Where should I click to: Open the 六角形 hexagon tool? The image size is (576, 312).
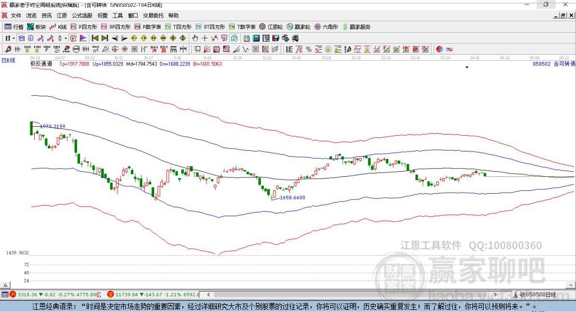click(x=326, y=27)
